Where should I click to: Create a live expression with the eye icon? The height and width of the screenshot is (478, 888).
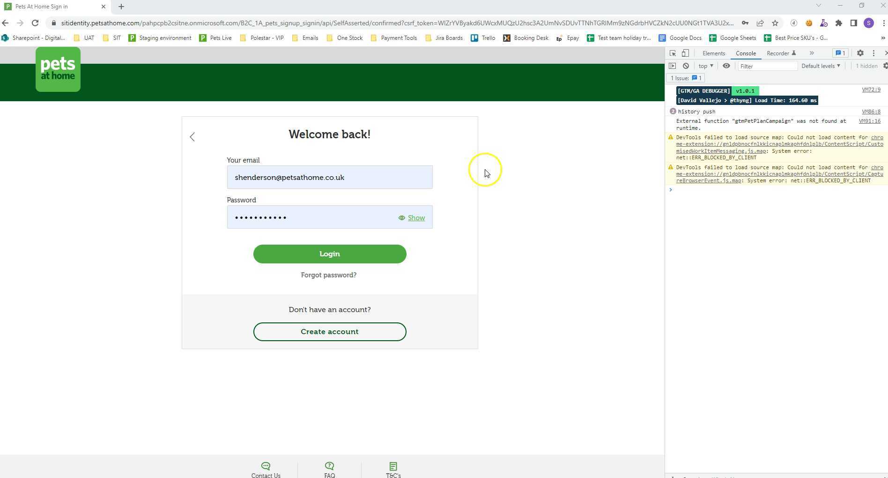tap(726, 66)
